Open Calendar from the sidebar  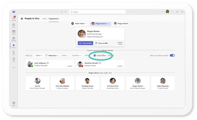click(x=14, y=39)
